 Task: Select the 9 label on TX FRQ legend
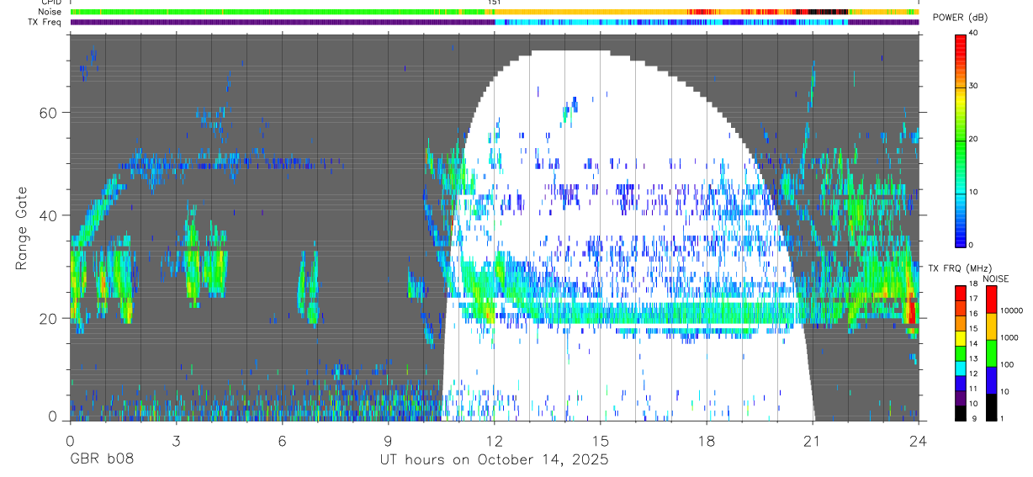pos(974,418)
